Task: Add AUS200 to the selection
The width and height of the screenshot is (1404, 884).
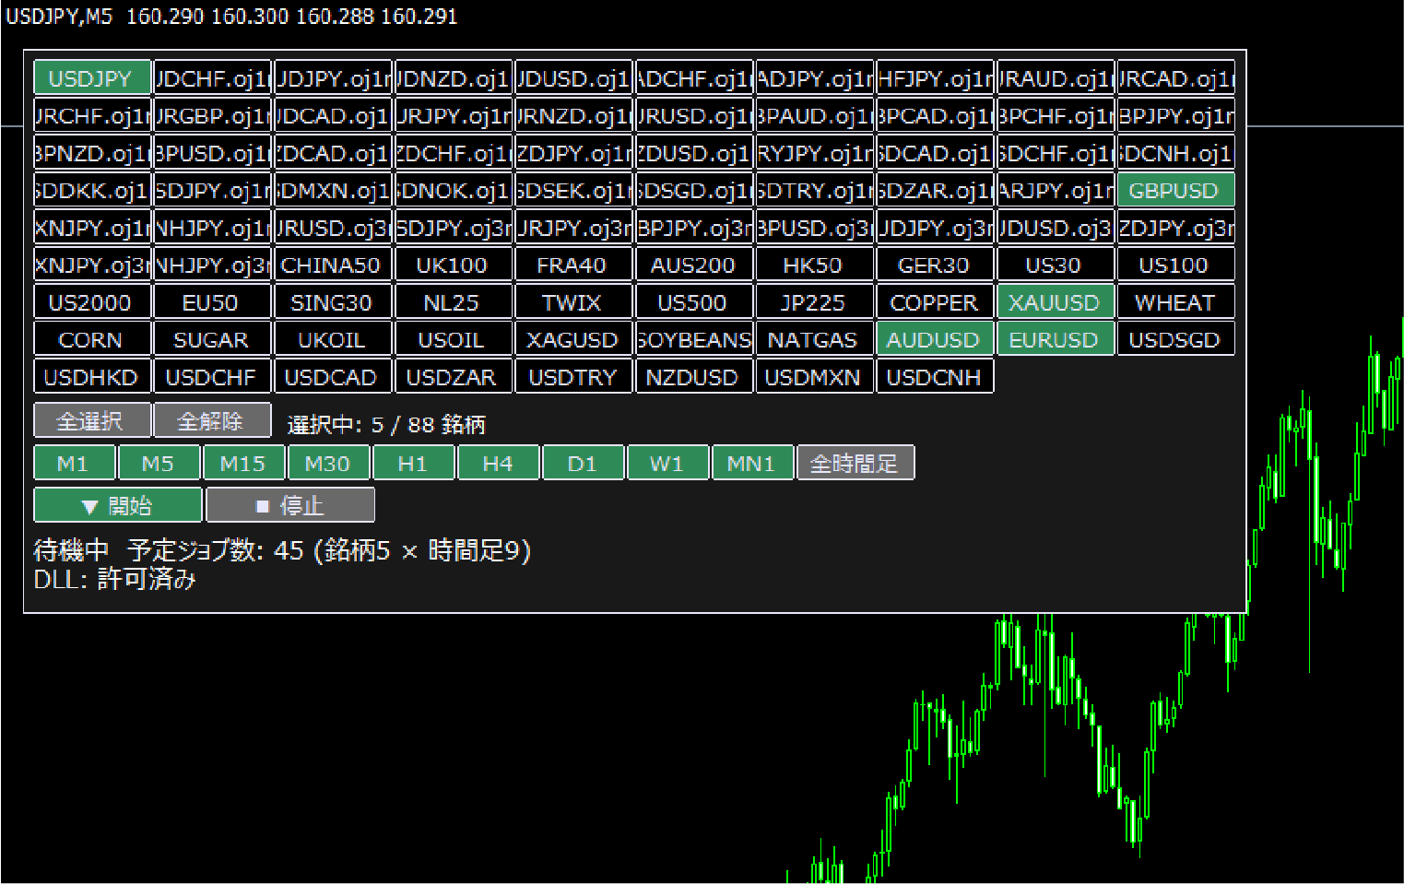Action: (693, 265)
